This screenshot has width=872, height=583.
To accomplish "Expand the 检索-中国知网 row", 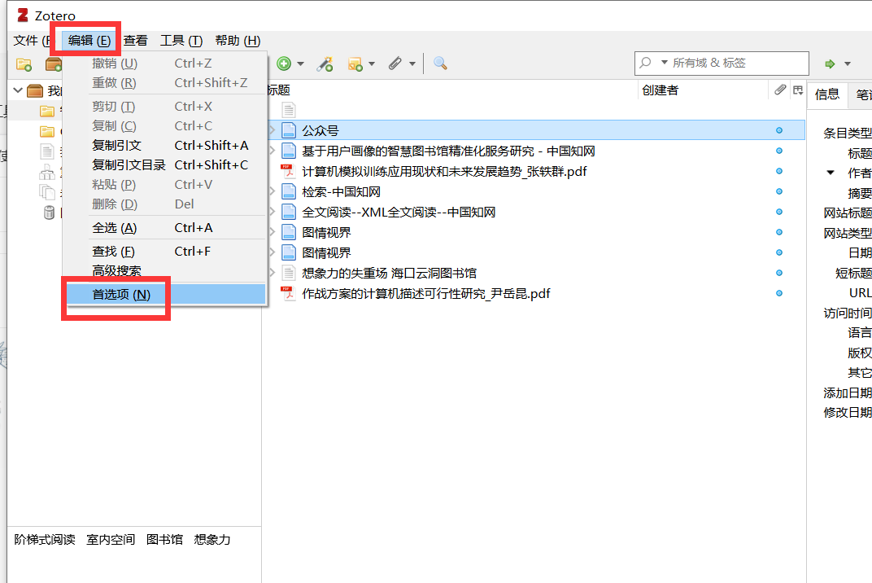I will (272, 191).
